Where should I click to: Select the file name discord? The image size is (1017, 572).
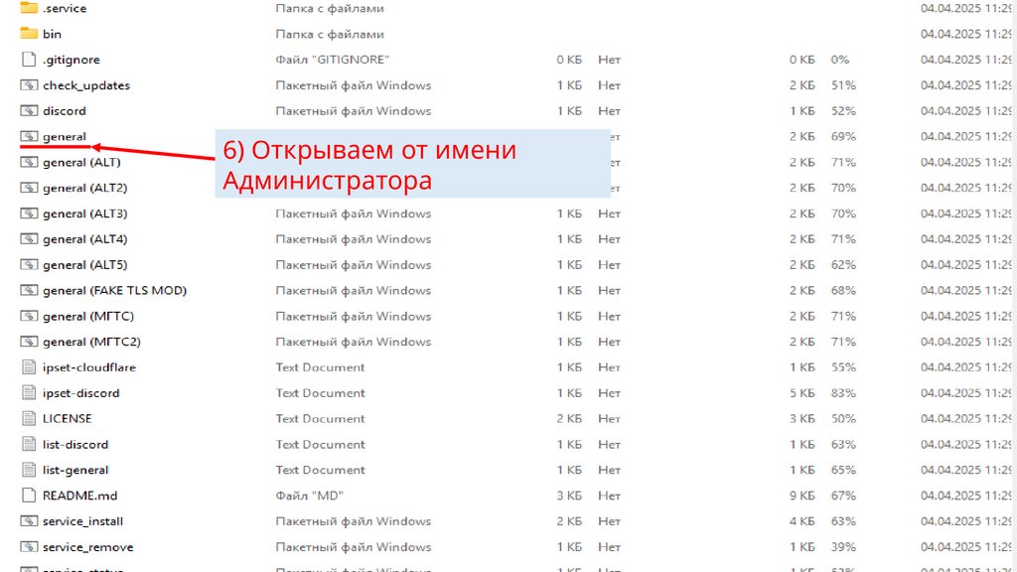pyautogui.click(x=65, y=111)
